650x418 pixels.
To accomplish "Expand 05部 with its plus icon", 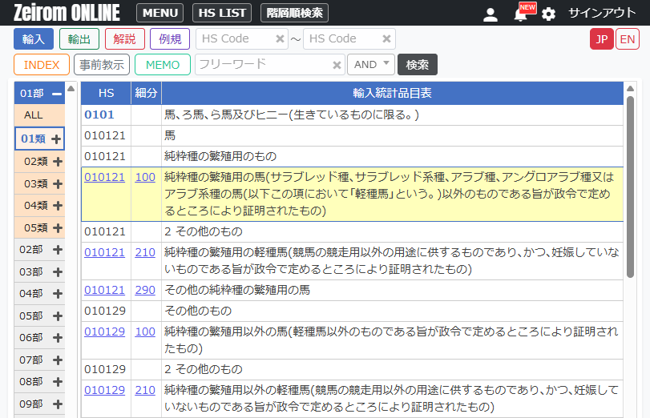I will 58,316.
